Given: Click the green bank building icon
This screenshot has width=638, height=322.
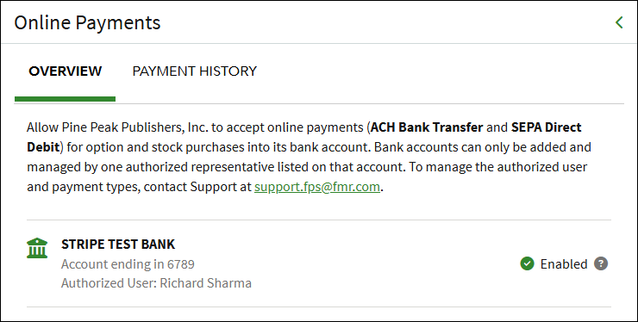Looking at the screenshot, I should point(37,248).
